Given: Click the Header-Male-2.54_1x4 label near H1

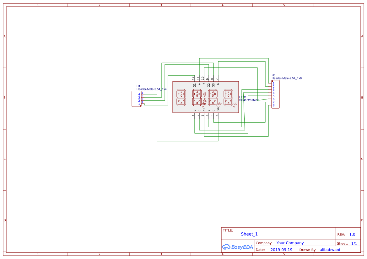Looking at the screenshot, I should tap(151, 89).
